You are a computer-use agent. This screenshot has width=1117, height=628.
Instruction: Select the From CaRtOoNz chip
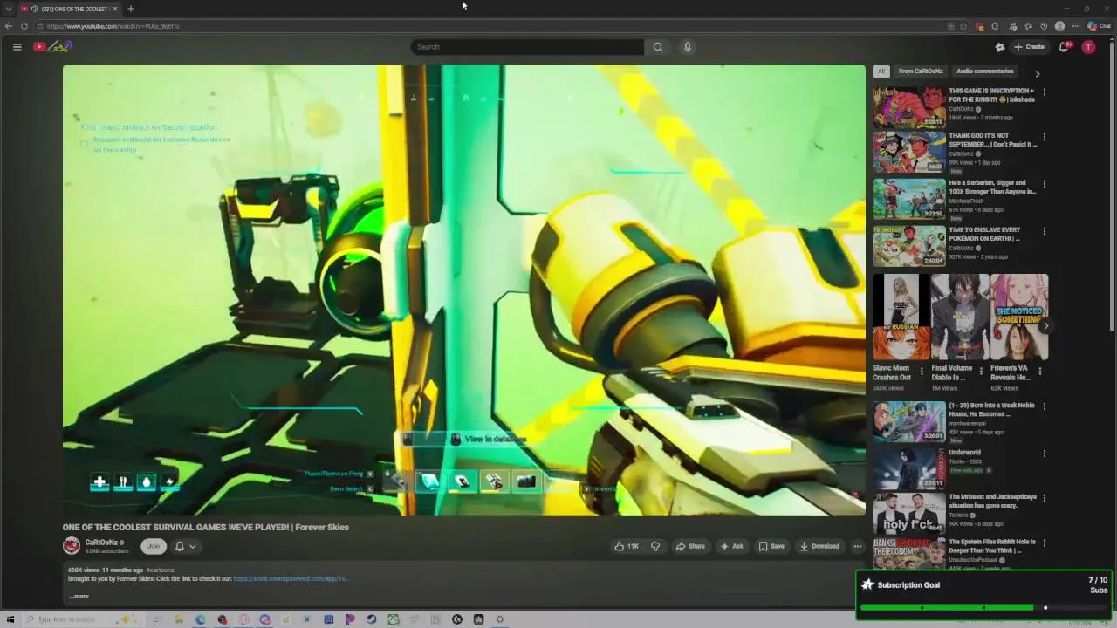pyautogui.click(x=921, y=72)
